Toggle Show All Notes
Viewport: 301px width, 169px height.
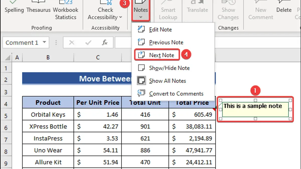click(173, 81)
